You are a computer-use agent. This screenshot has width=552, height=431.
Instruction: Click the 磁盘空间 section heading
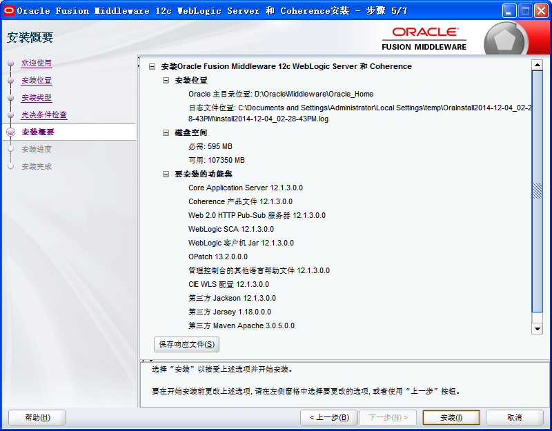click(x=191, y=132)
